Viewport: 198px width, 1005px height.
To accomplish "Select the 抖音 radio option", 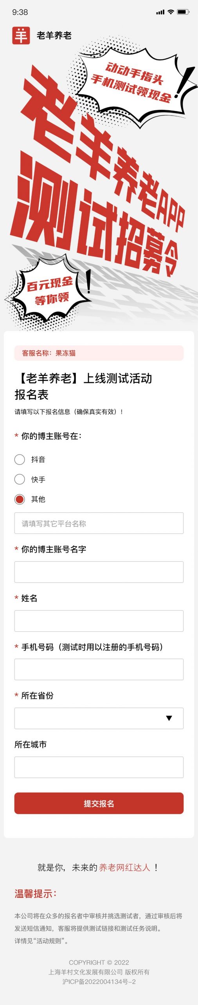I will [20, 459].
